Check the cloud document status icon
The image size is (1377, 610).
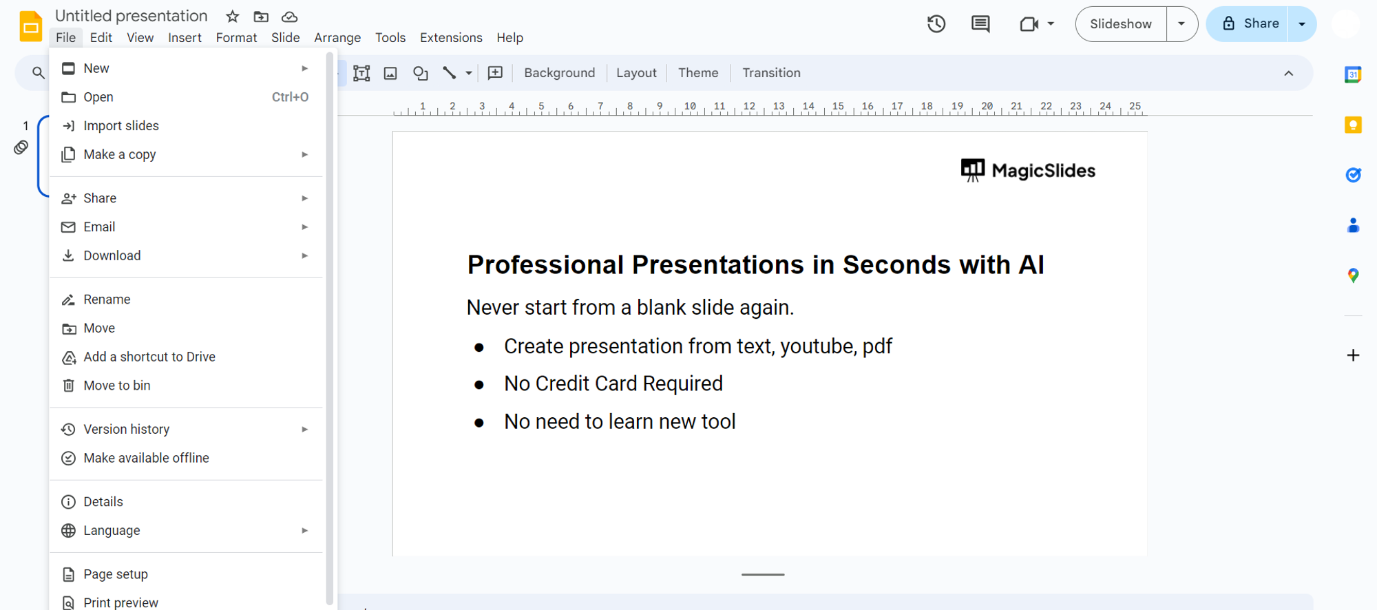point(290,17)
